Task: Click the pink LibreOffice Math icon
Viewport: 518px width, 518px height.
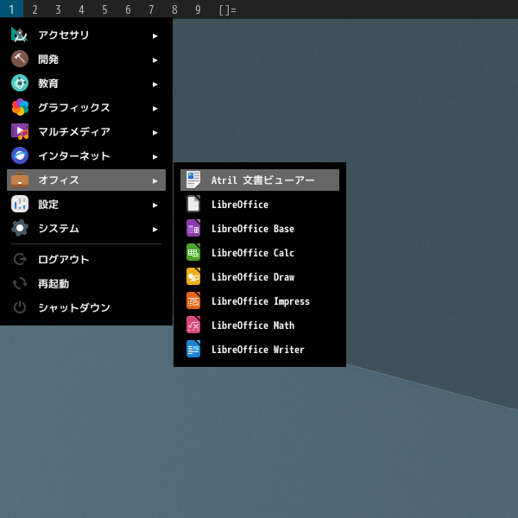Action: point(193,325)
